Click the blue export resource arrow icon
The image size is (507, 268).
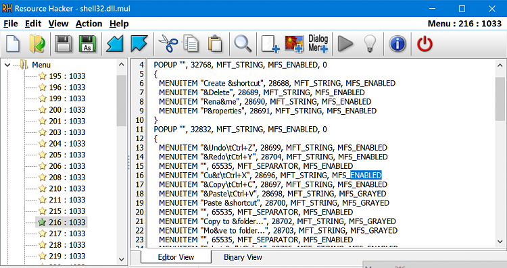point(139,44)
